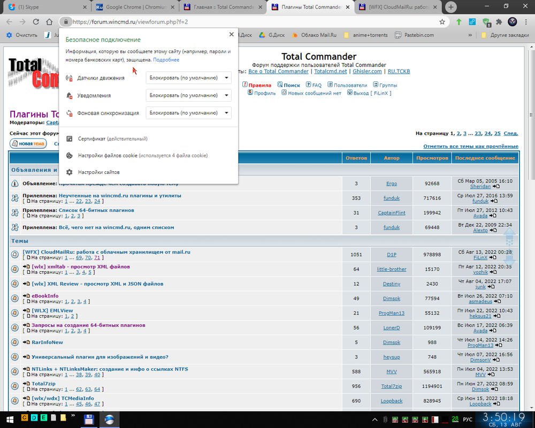Reload the page with the refresh button
Screen dimensions: 535x428
coord(36,22)
